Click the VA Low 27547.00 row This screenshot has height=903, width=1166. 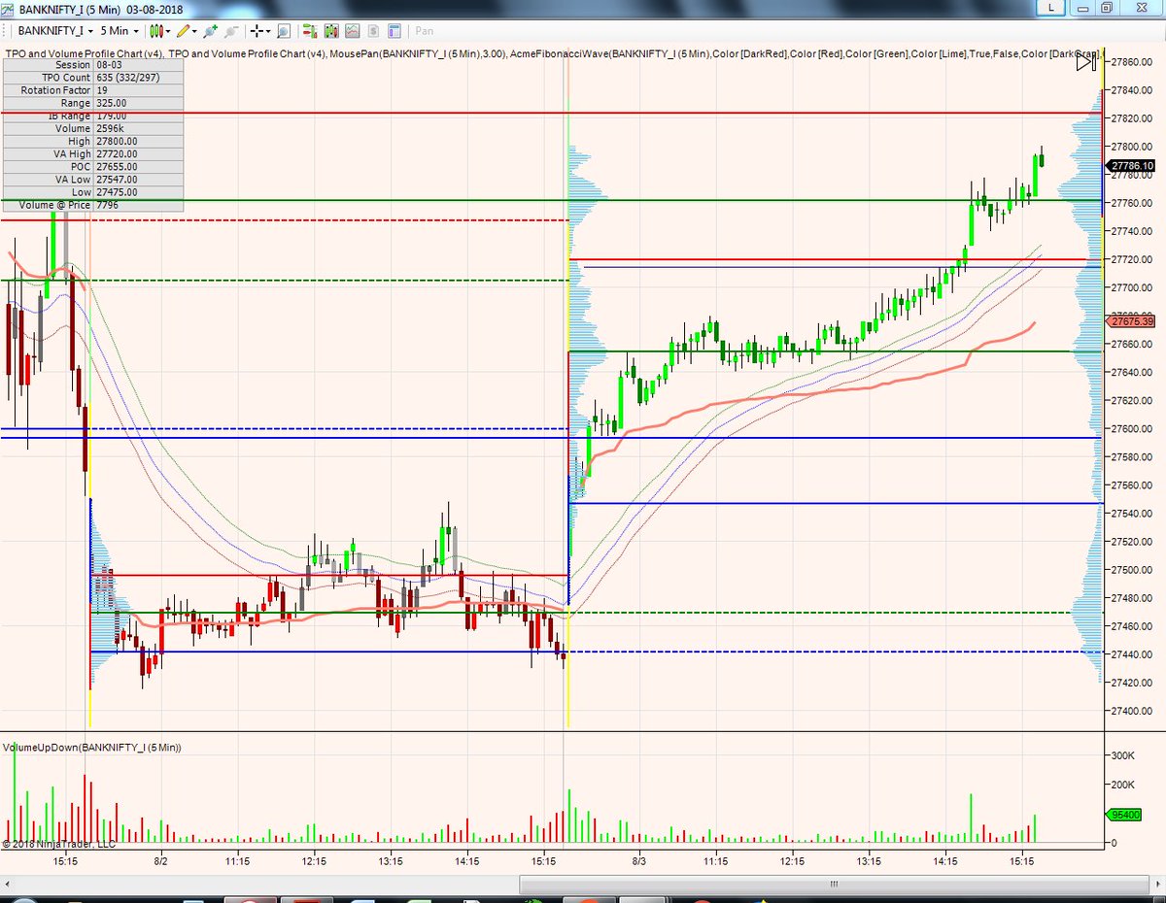coord(91,179)
